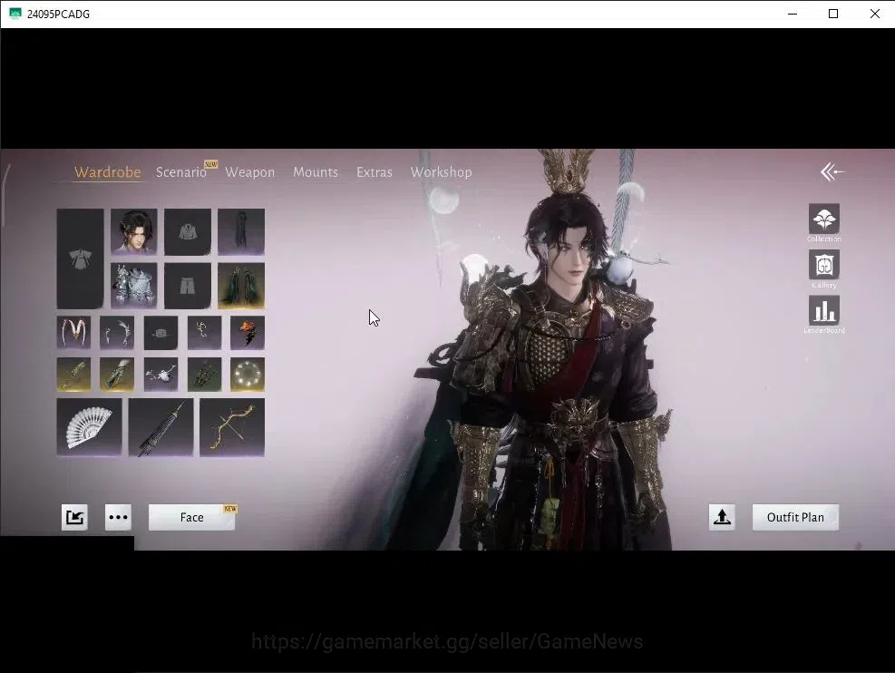Click the Face button
The height and width of the screenshot is (673, 895).
[192, 517]
